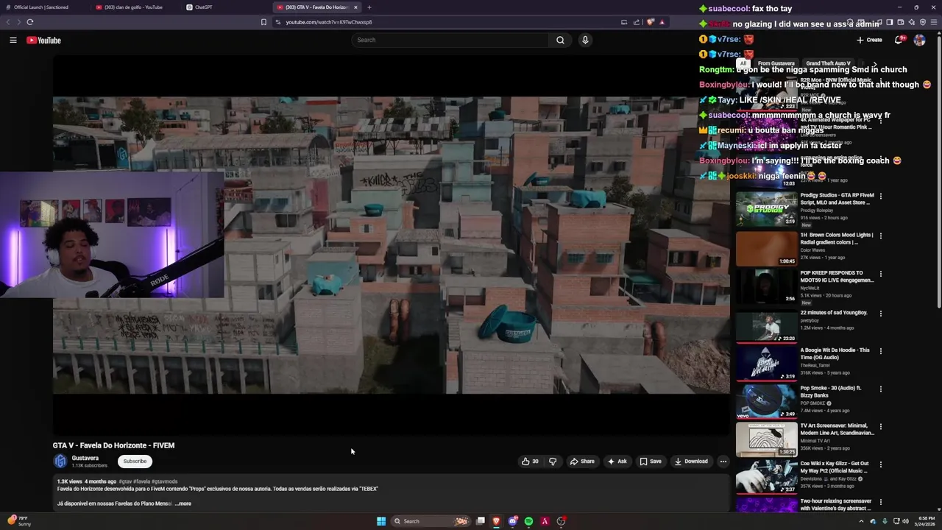Click the Brave shields icon
This screenshot has width=942, height=530.
point(650,22)
